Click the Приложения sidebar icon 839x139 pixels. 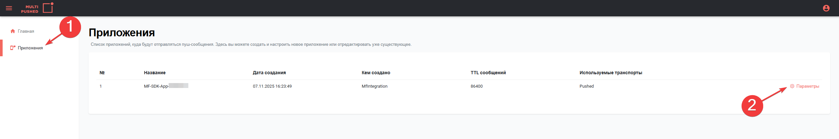(13, 48)
